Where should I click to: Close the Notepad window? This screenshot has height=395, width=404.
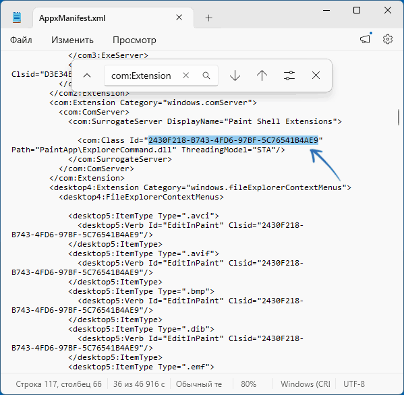coord(388,10)
